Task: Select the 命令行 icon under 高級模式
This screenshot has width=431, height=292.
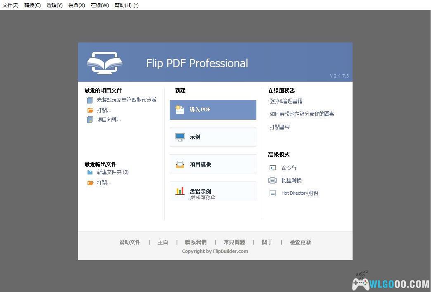Action: point(273,168)
